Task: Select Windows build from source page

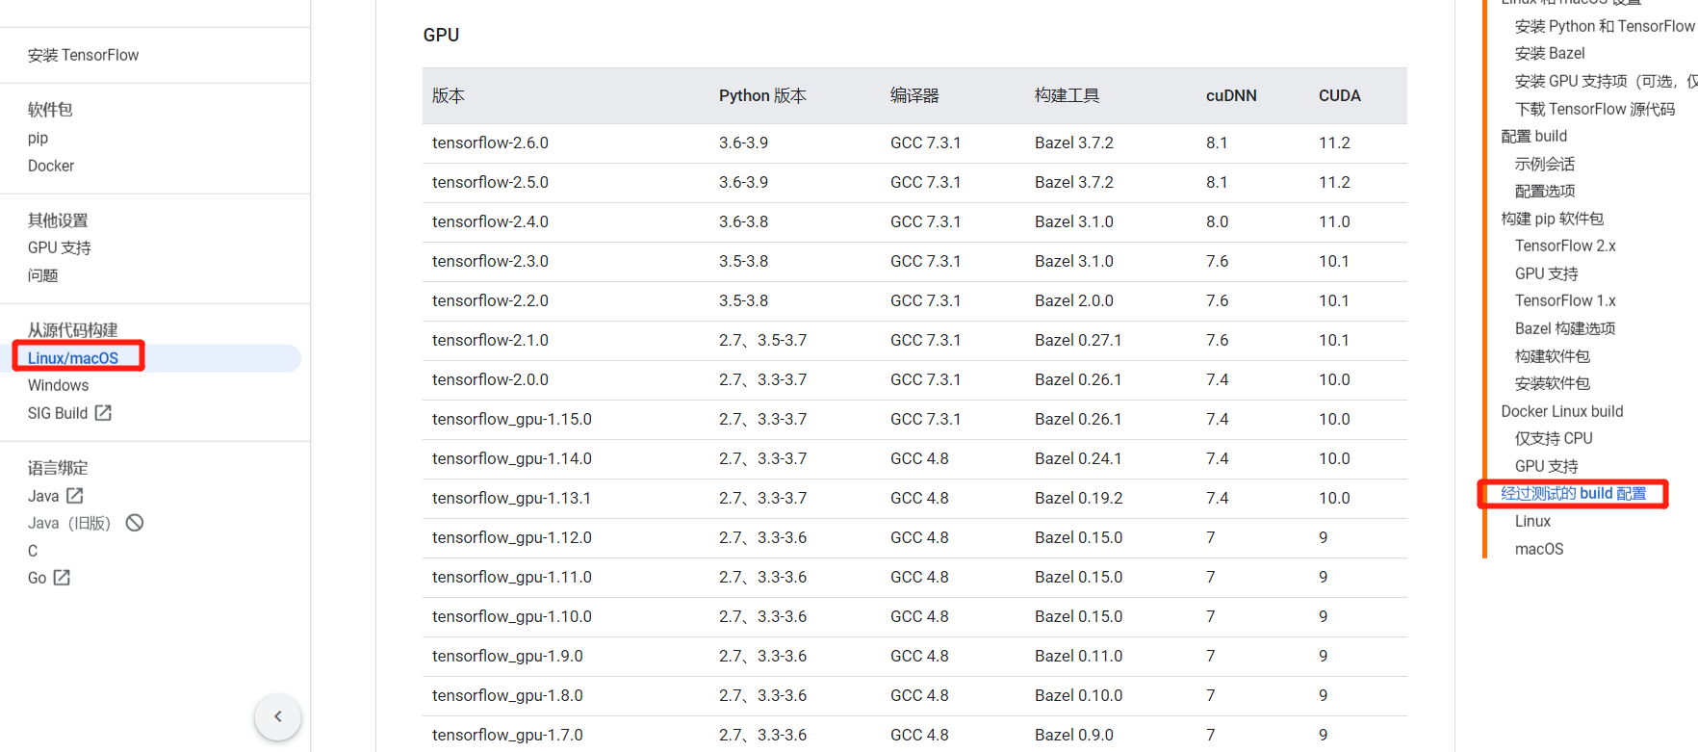Action: pos(59,385)
